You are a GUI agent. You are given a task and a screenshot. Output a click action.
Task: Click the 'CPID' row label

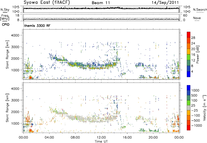6,25
